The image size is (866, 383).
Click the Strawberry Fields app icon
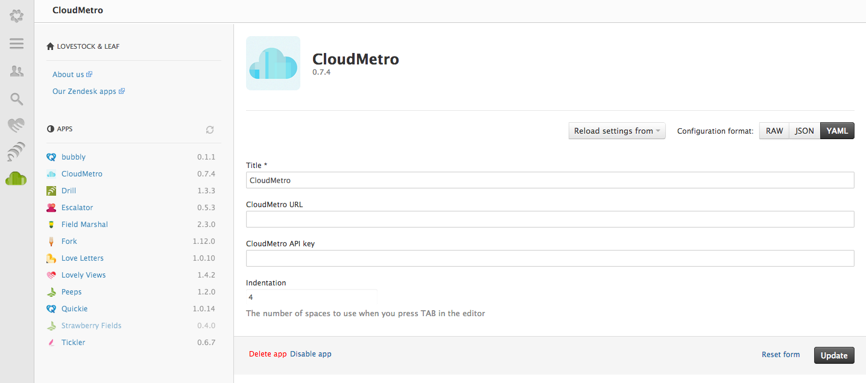[x=51, y=326]
